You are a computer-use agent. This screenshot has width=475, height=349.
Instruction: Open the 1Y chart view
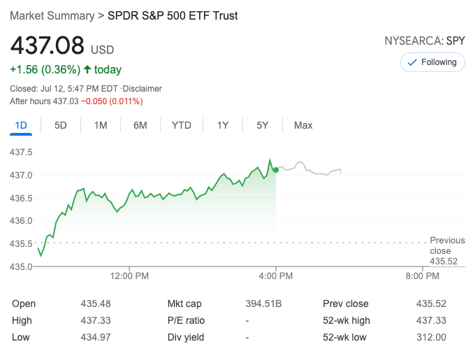(x=223, y=125)
